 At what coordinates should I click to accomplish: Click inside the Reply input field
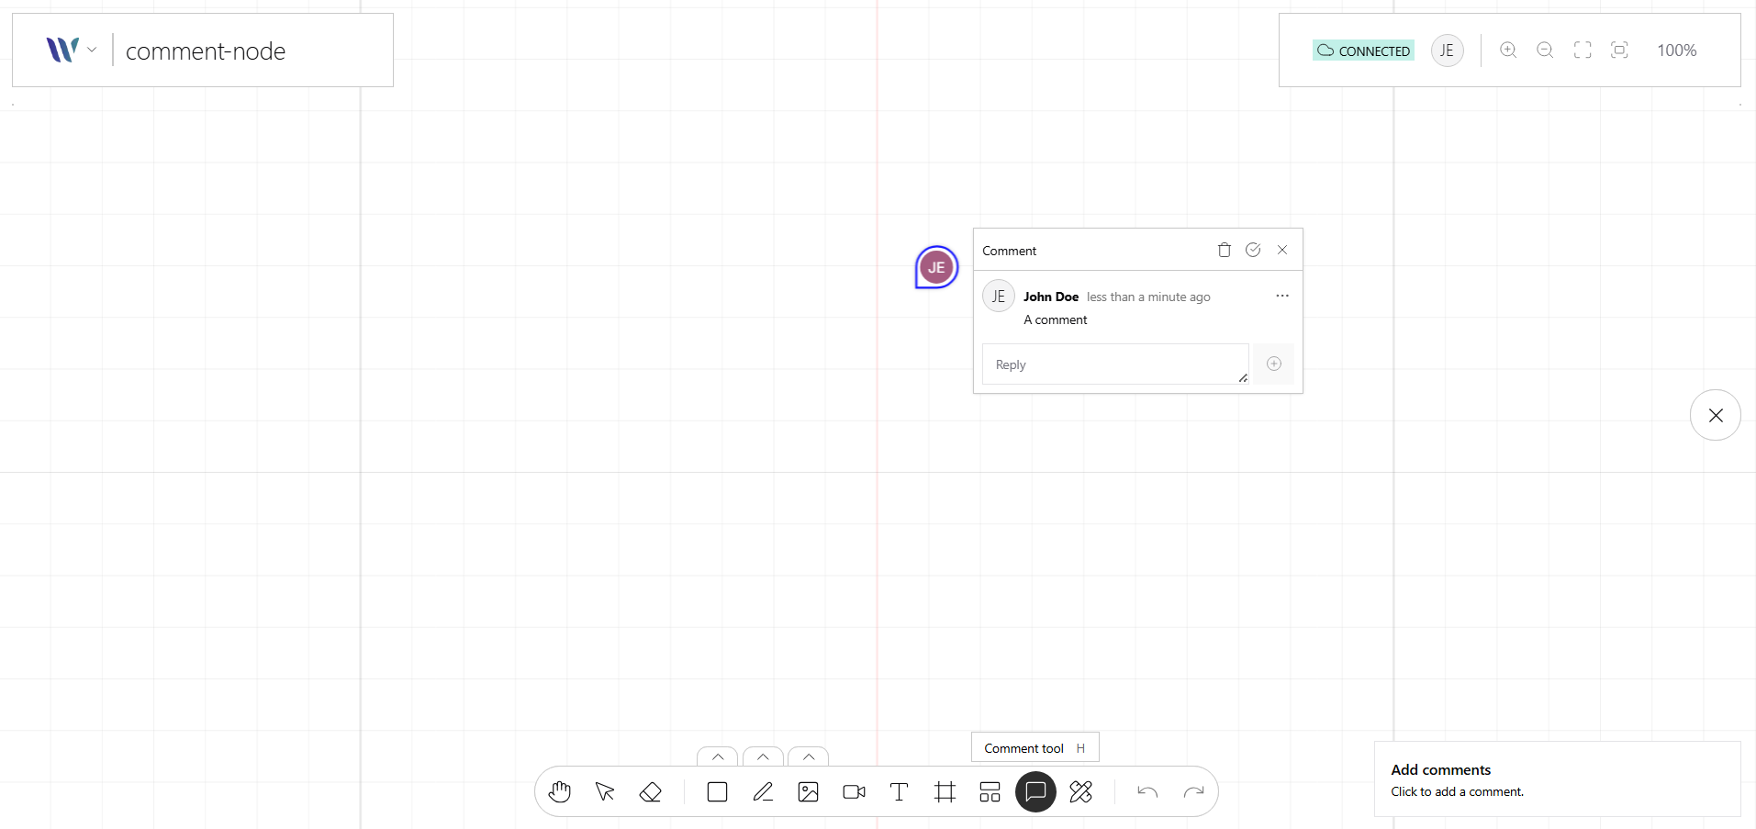tap(1114, 364)
